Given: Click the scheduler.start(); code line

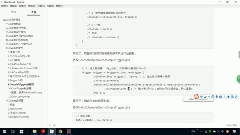Looking at the screenshot, I should tap(100, 29).
